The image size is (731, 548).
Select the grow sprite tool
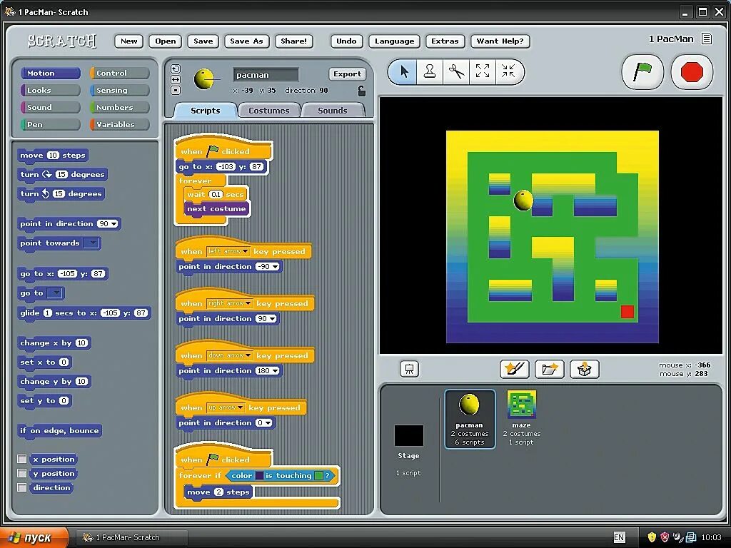[x=483, y=72]
